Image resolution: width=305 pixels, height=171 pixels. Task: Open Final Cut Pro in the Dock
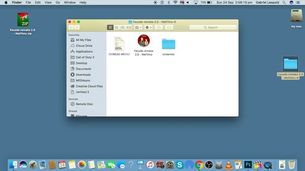258,165
